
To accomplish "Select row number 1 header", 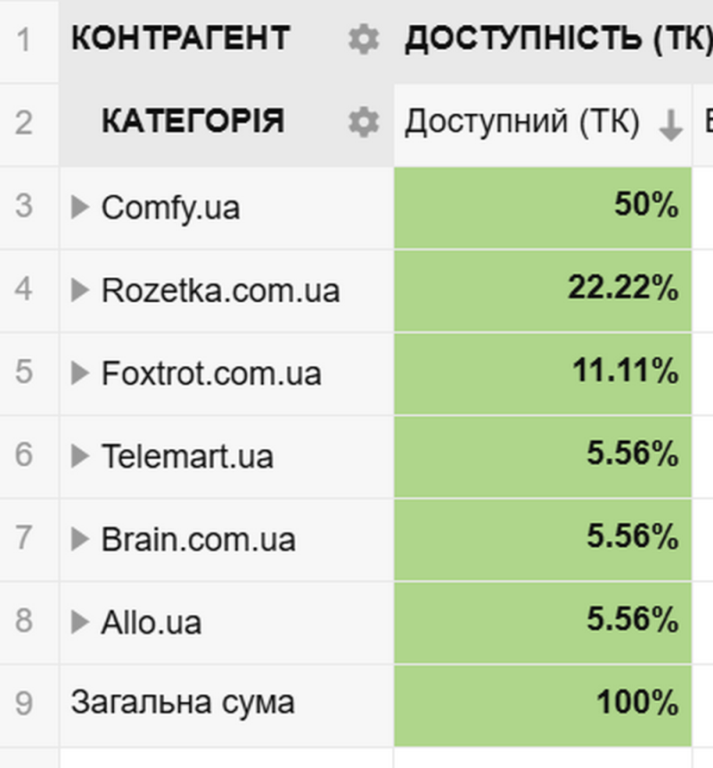I will [x=24, y=39].
